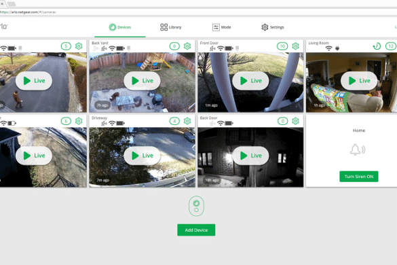This screenshot has height=265, width=397.
Task: Click the Add Device button
Action: tap(196, 230)
